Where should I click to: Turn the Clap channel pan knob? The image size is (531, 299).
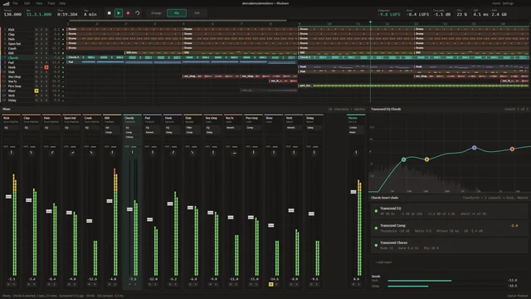point(32,153)
